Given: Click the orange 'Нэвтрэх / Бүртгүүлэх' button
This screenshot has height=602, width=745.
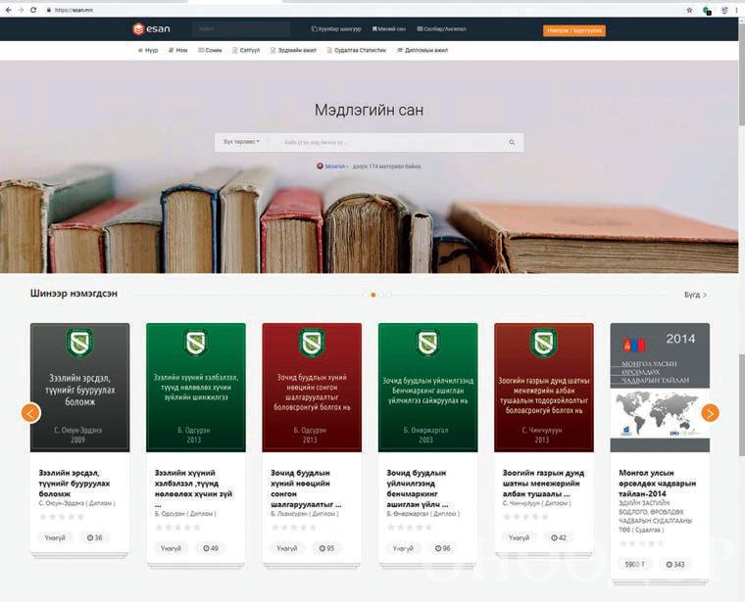Looking at the screenshot, I should pos(573,30).
